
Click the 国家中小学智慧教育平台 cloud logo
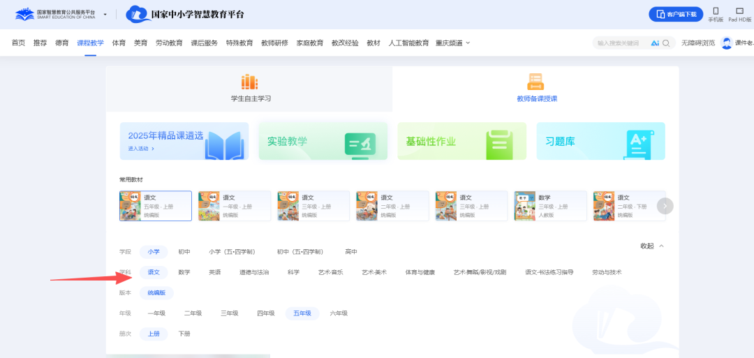point(185,15)
